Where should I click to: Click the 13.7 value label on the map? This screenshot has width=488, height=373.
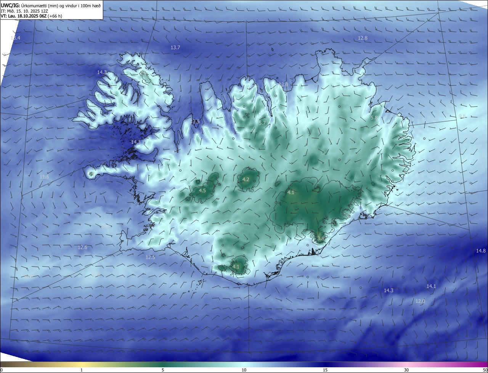175,48
